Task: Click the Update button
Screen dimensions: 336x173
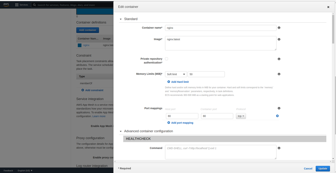Action: tap(323, 169)
